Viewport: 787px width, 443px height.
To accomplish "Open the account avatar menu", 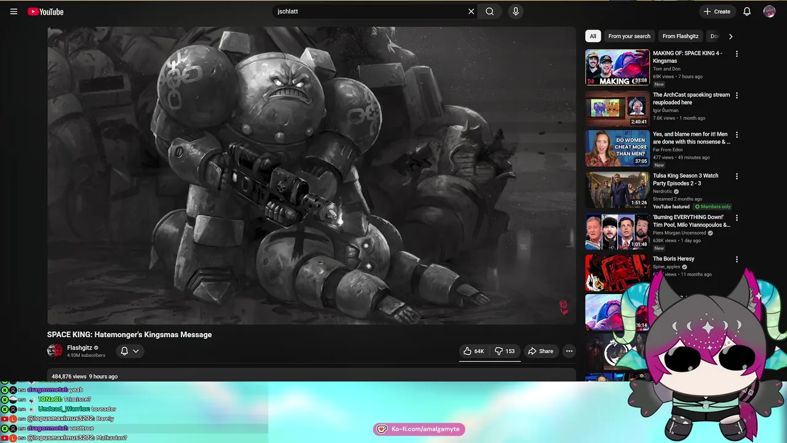I will 769,11.
